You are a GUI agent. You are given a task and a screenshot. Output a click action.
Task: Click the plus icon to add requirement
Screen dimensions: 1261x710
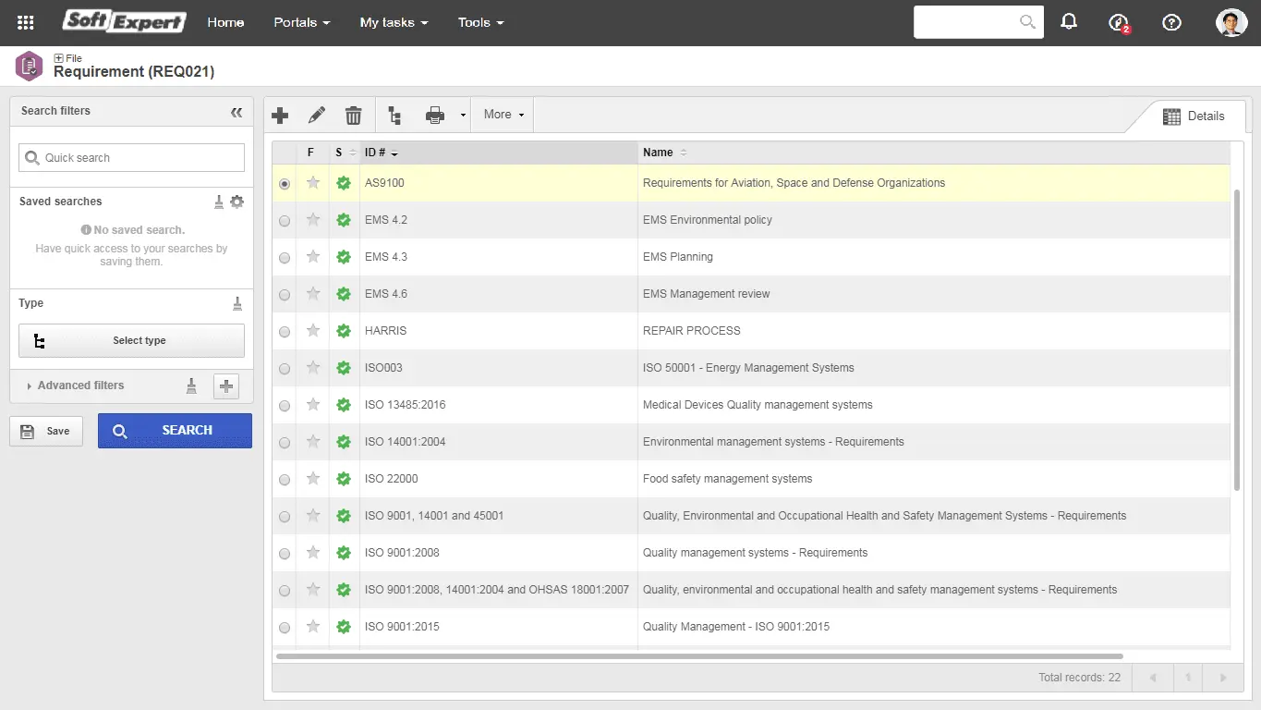pos(280,116)
